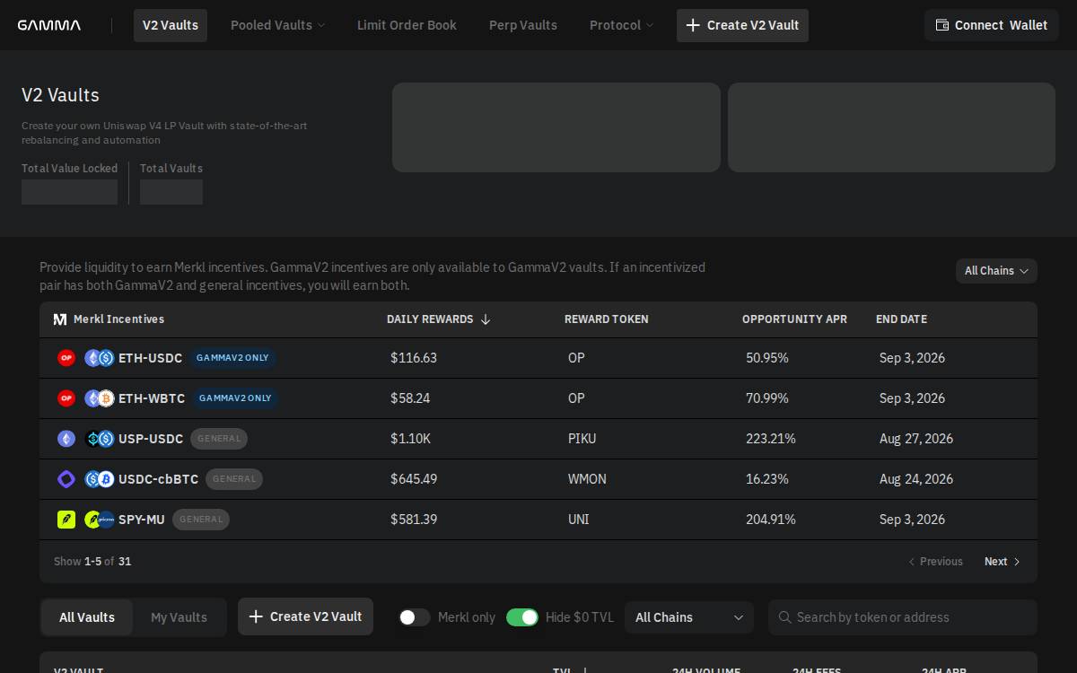Click the top navigation Create V2 Vault button
The height and width of the screenshot is (673, 1077).
coord(742,25)
